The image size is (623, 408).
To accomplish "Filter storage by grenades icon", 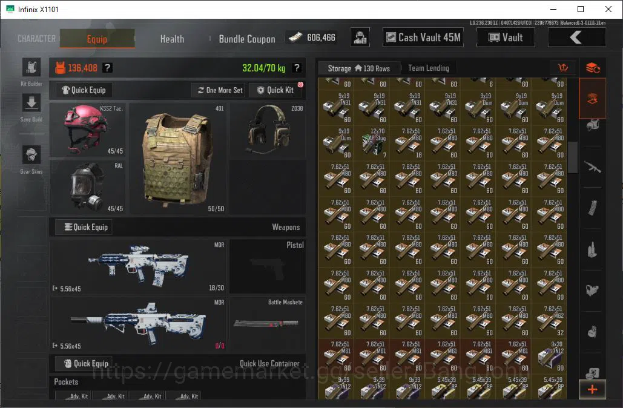I will [592, 331].
